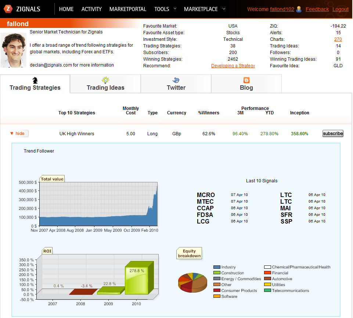Click the Top 10 Strategies column header
The height and width of the screenshot is (318, 353).
point(76,113)
